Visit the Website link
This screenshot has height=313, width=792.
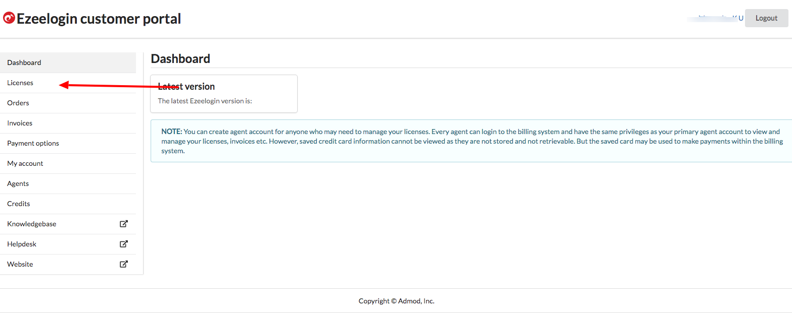[68, 264]
